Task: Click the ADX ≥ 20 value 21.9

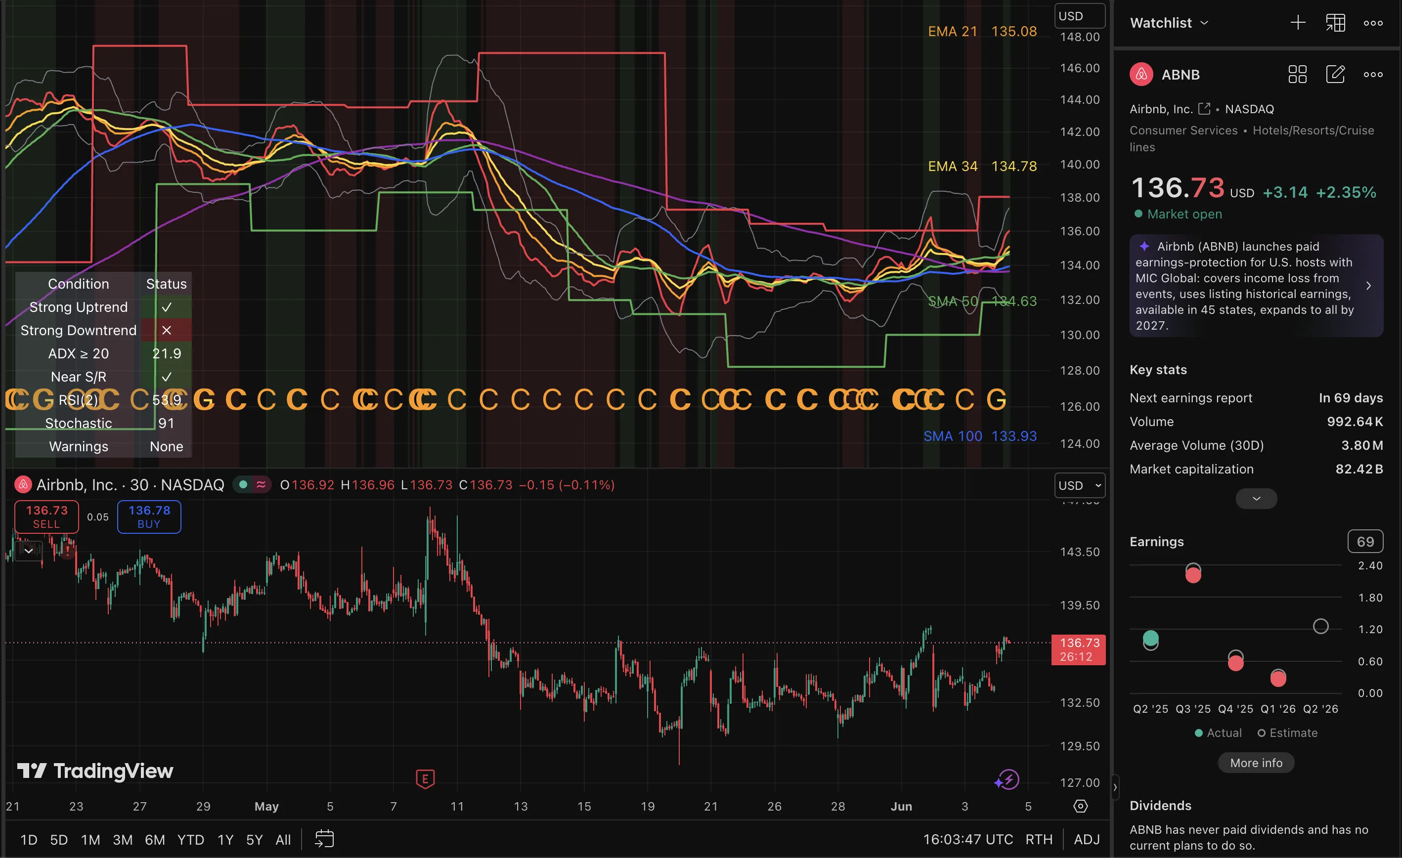Action: [166, 353]
